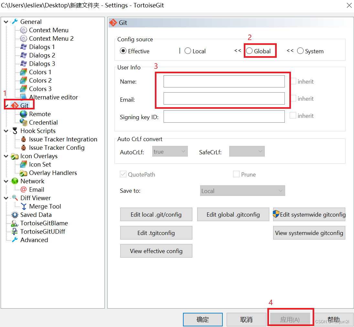Click View effective config button

[x=156, y=251]
